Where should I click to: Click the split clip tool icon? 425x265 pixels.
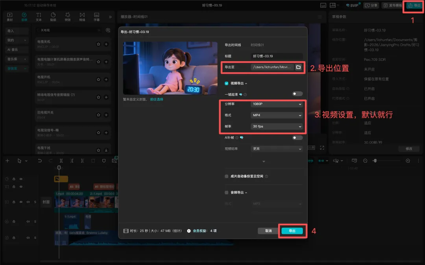61,161
